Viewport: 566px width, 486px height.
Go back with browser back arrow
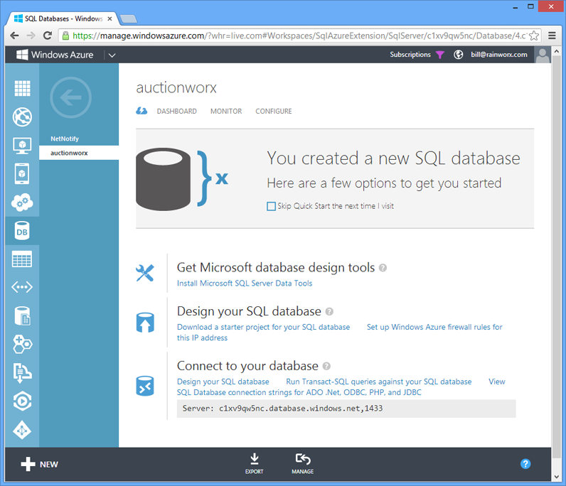[14, 36]
